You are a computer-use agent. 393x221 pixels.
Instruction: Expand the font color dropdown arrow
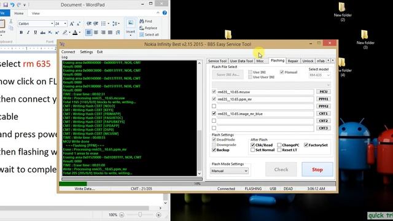[x=80, y=33]
